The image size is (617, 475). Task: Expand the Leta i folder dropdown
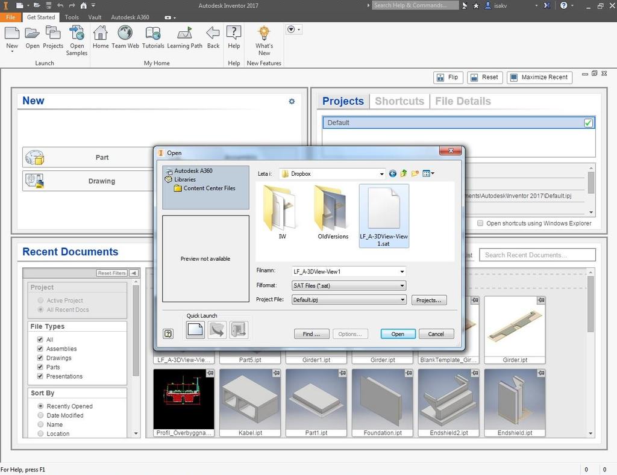click(381, 174)
